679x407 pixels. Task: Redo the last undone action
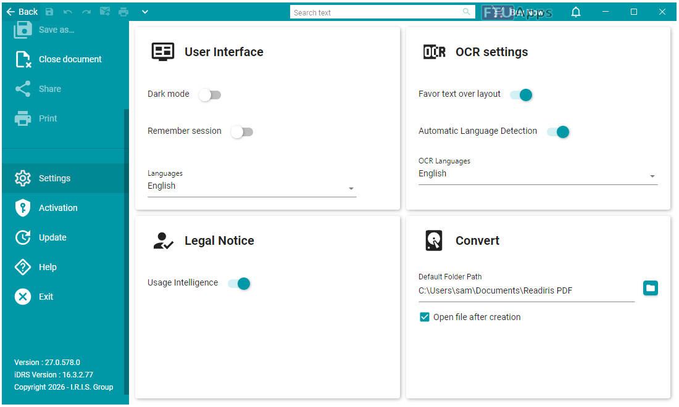(86, 12)
